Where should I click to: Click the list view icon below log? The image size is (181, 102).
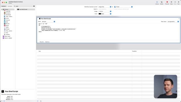[x=38, y=101]
